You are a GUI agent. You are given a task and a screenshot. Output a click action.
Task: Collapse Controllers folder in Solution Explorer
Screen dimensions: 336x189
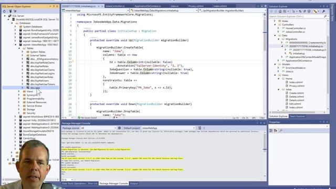click(x=275, y=25)
